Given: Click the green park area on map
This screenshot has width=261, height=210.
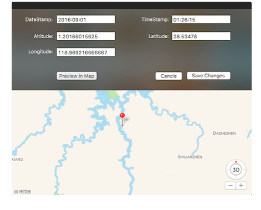Looking at the screenshot, I should coord(113,95).
